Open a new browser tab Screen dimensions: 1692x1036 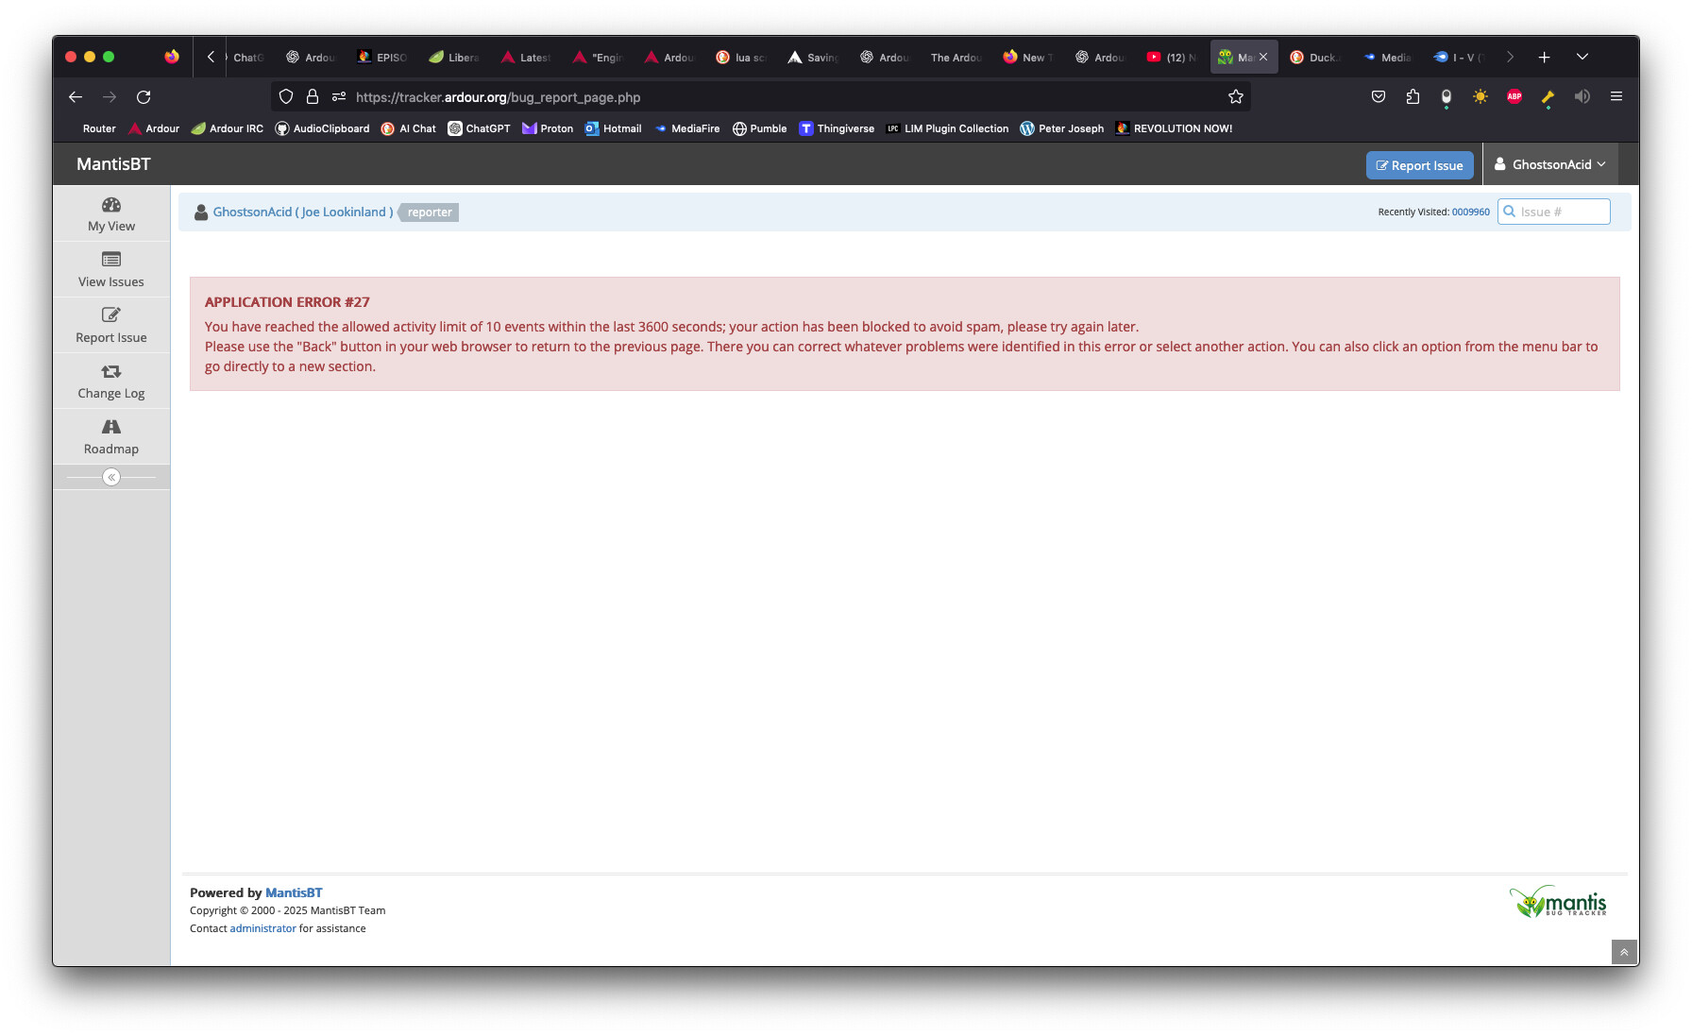pos(1544,58)
